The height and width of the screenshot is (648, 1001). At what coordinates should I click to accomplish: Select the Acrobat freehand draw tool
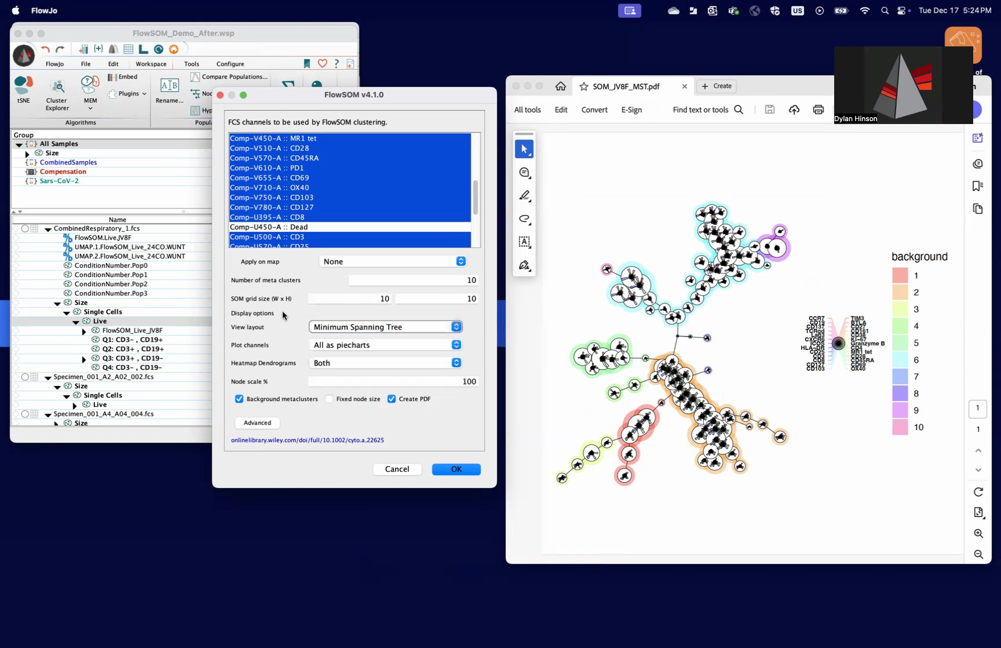pyautogui.click(x=524, y=219)
